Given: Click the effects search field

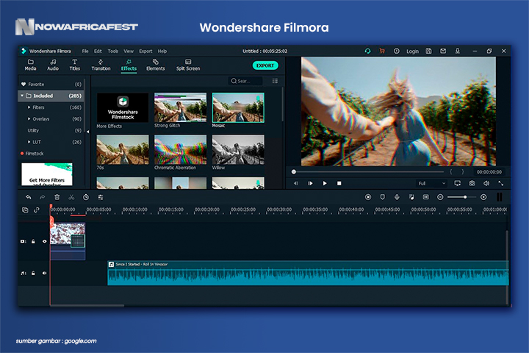Looking at the screenshot, I should tap(245, 81).
